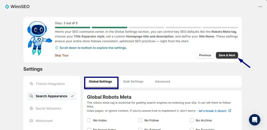Click the last tour progress segment
Image resolution: width=267 pixels, height=130 pixels.
tap(220, 27)
